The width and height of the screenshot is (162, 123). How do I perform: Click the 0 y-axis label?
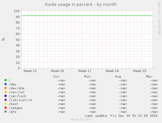click(19, 68)
